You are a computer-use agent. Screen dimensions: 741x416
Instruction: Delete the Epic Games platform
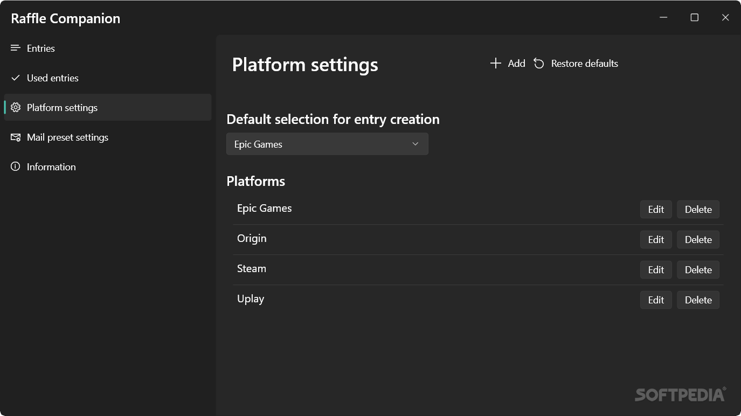[698, 209]
